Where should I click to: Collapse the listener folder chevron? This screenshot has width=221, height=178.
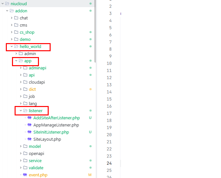coord(21,111)
